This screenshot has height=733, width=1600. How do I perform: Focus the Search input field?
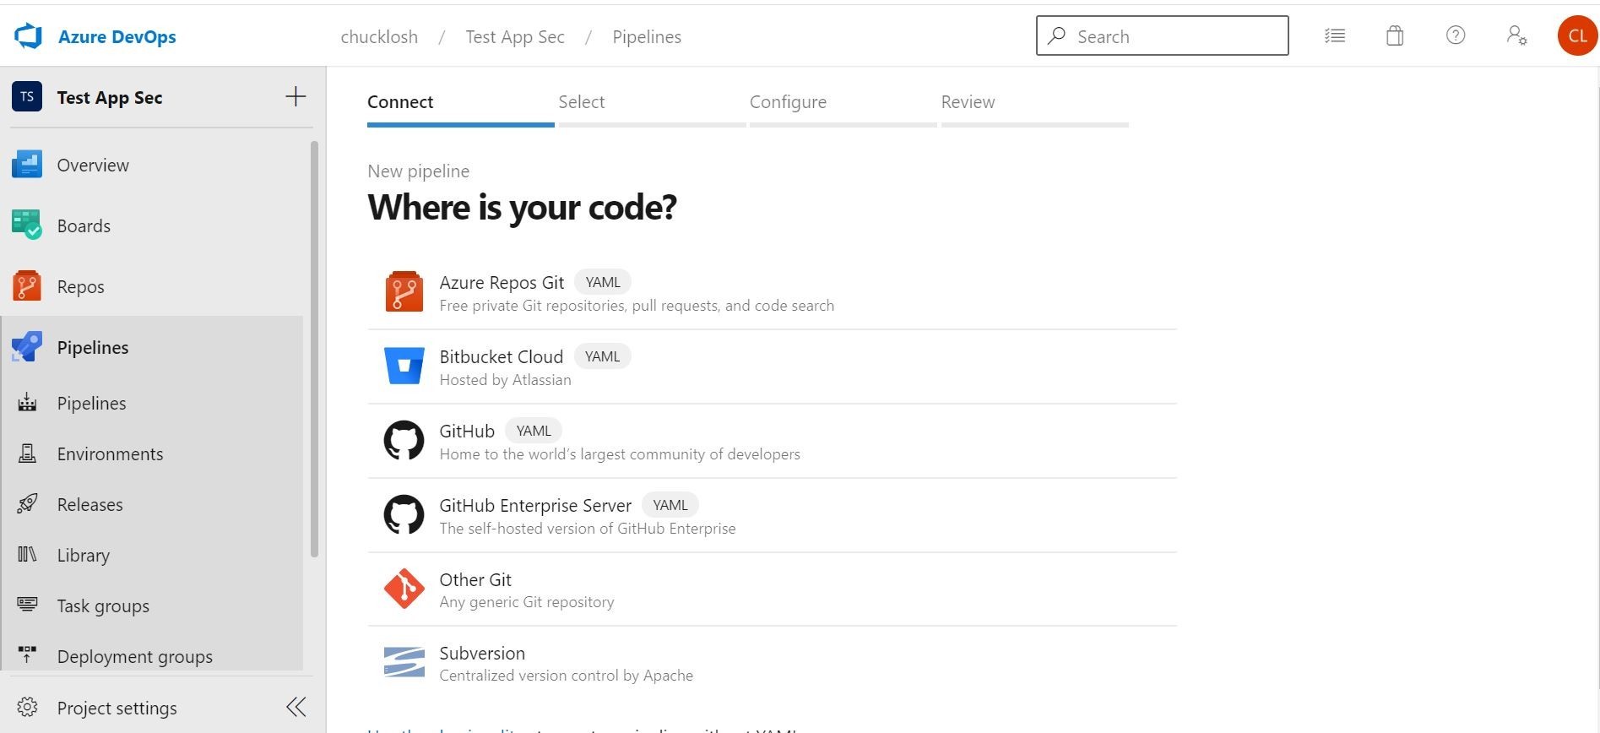pyautogui.click(x=1162, y=35)
